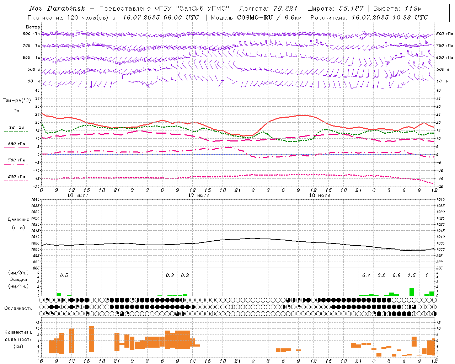Click the tallest orange convective cloud bar

click(x=92, y=339)
